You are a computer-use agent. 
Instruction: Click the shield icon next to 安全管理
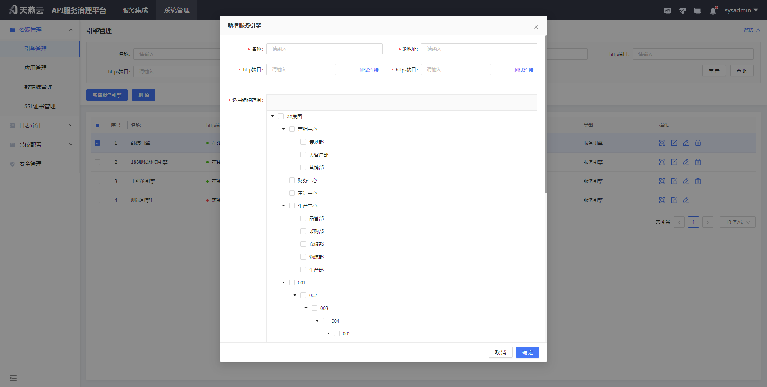coord(12,163)
